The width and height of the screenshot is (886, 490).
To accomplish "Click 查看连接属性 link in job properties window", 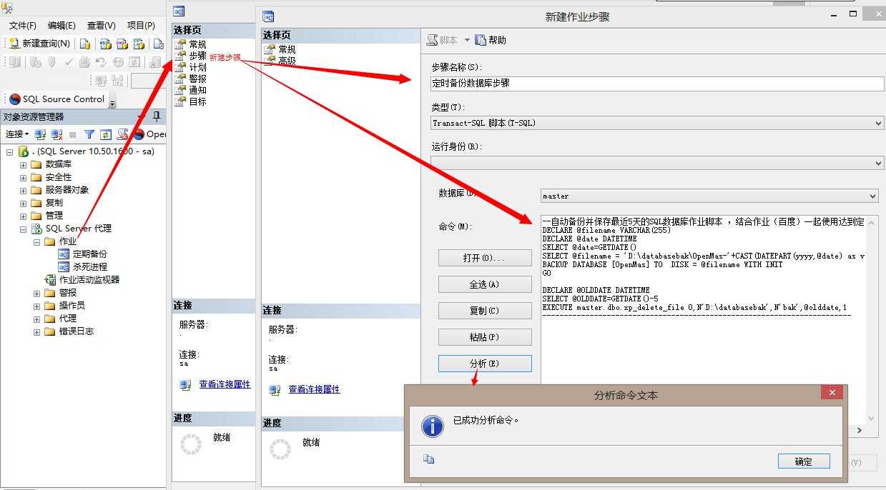I will click(225, 384).
